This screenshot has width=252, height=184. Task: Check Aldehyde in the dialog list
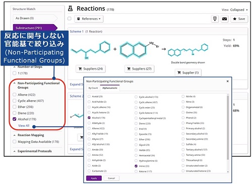click(x=89, y=123)
